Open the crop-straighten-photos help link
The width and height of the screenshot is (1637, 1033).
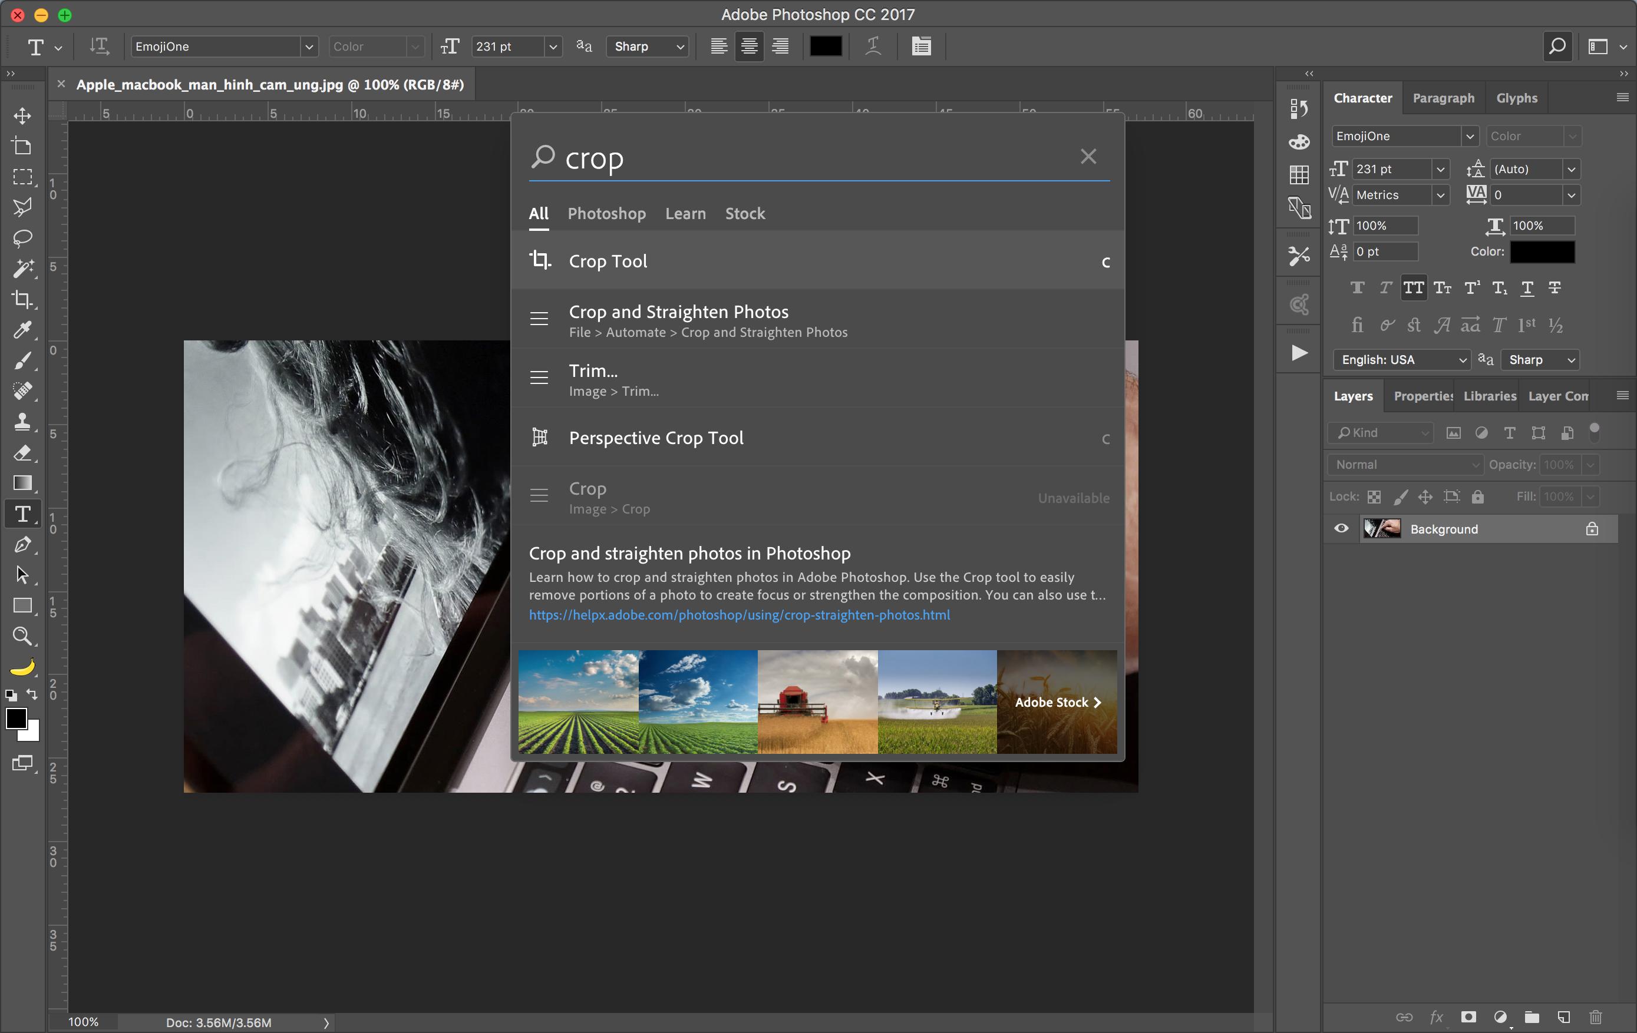(739, 614)
